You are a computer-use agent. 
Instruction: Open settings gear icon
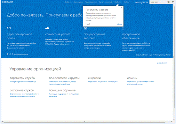(168, 2)
